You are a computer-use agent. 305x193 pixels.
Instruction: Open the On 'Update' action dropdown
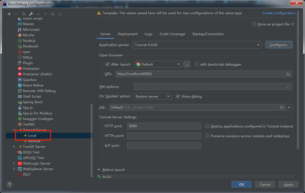point(153,96)
